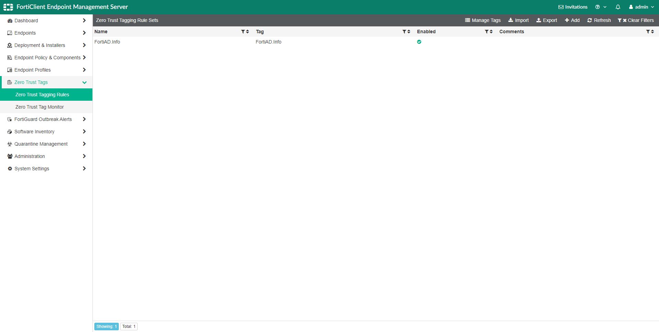Open Invitations in the top bar
The width and height of the screenshot is (659, 332).
pos(573,7)
